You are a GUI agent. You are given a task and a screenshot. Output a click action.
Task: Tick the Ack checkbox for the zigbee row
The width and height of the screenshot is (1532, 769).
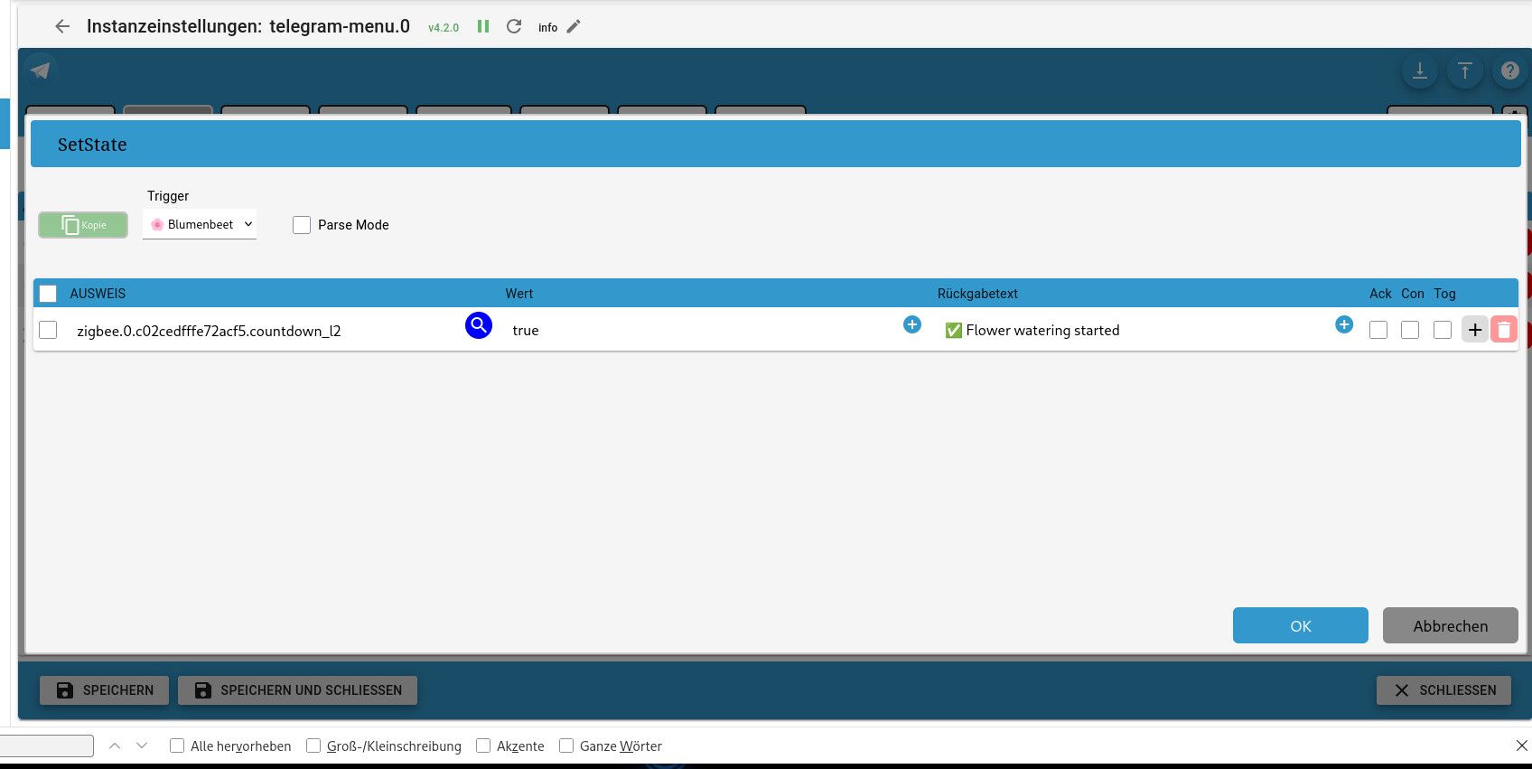(x=1378, y=330)
